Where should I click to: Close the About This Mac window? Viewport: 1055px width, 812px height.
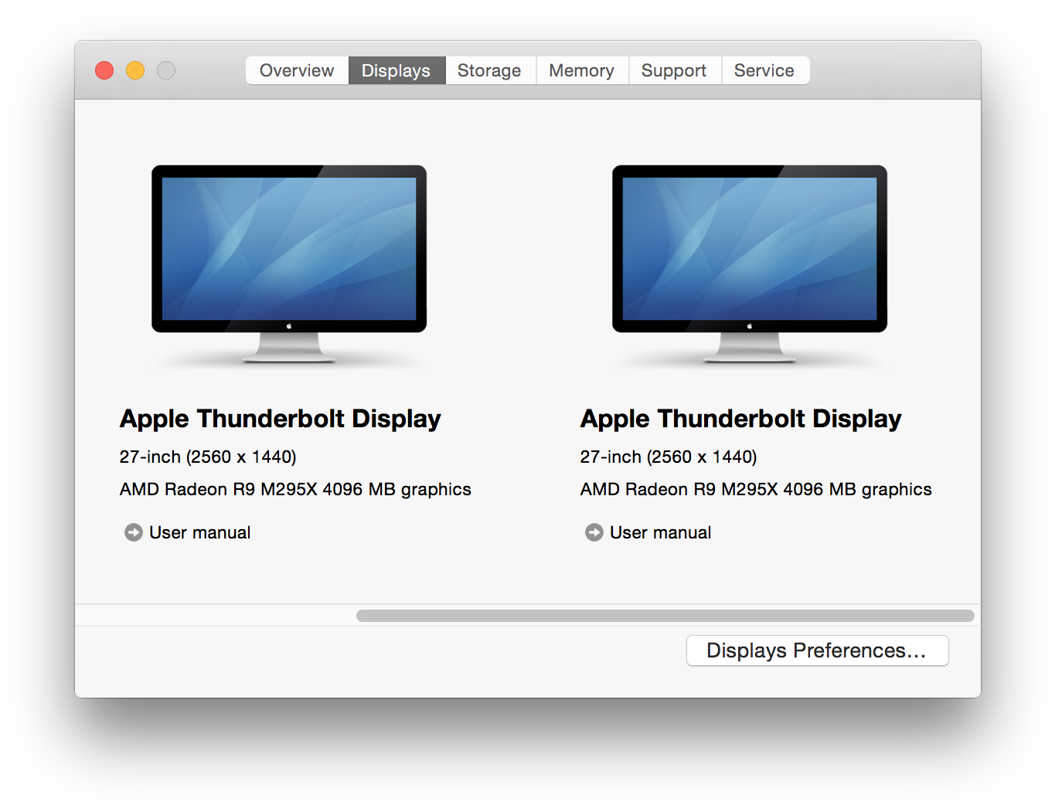click(x=104, y=70)
